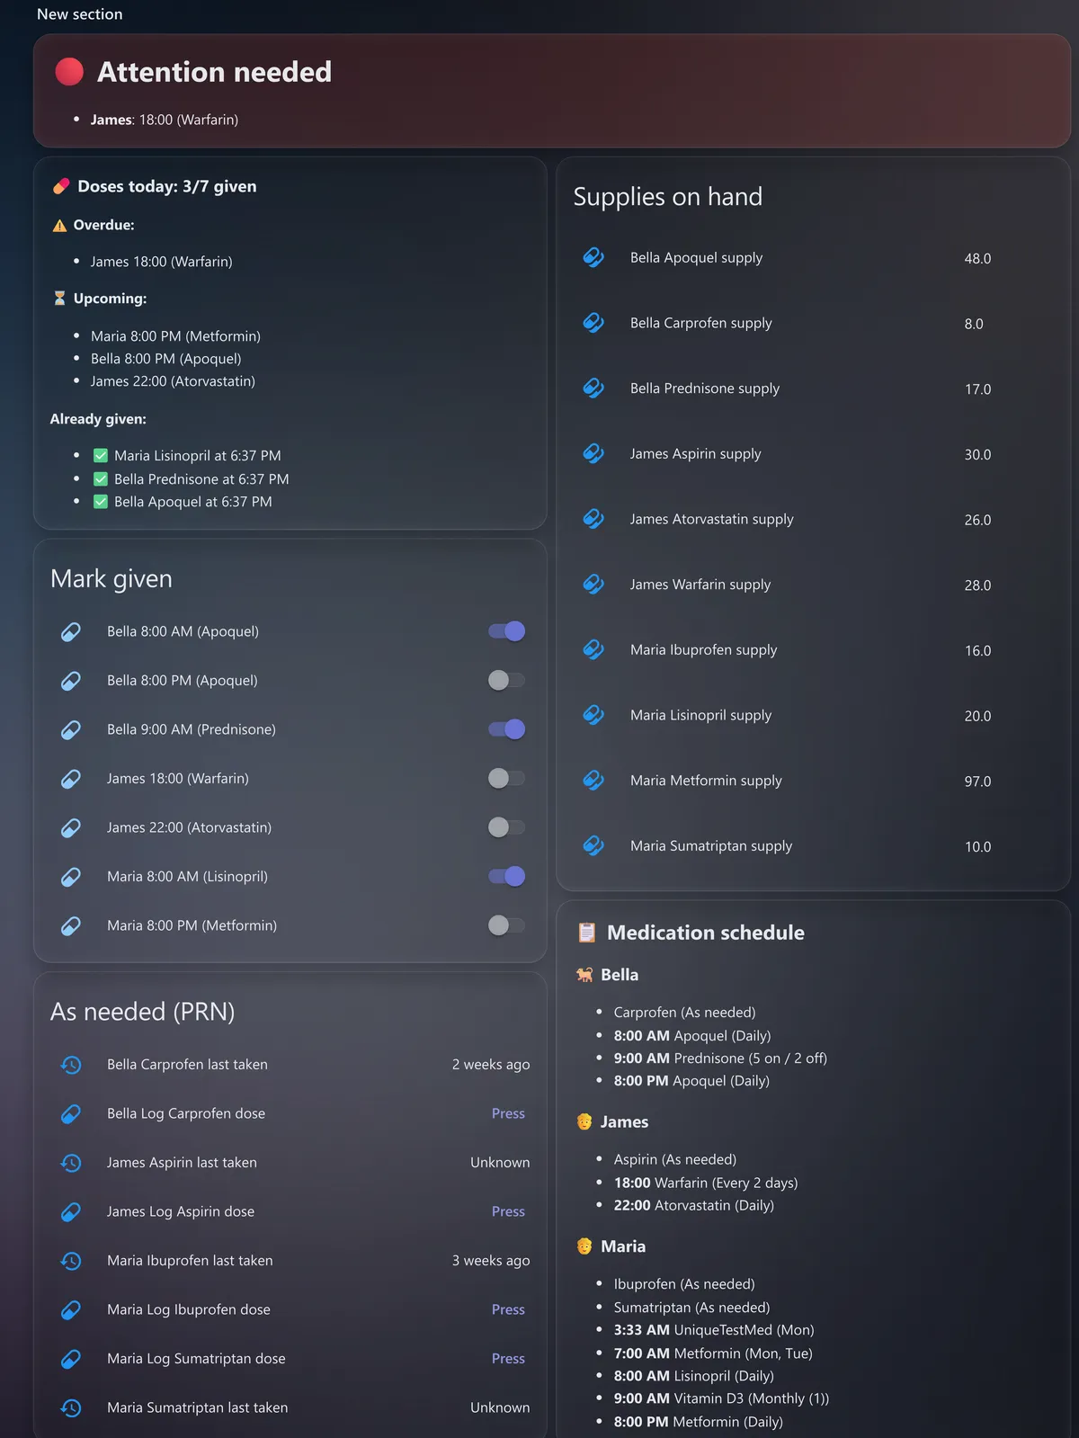
Task: Click pill icon for Maria 8:00 AM (Lisinopril)
Action: coord(71,877)
